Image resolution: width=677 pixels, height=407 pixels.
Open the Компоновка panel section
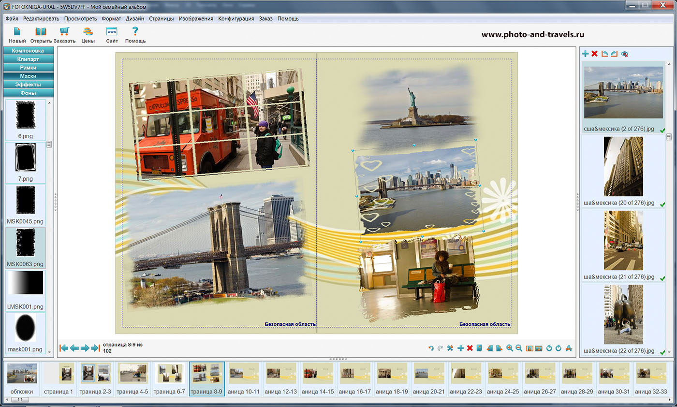point(28,51)
